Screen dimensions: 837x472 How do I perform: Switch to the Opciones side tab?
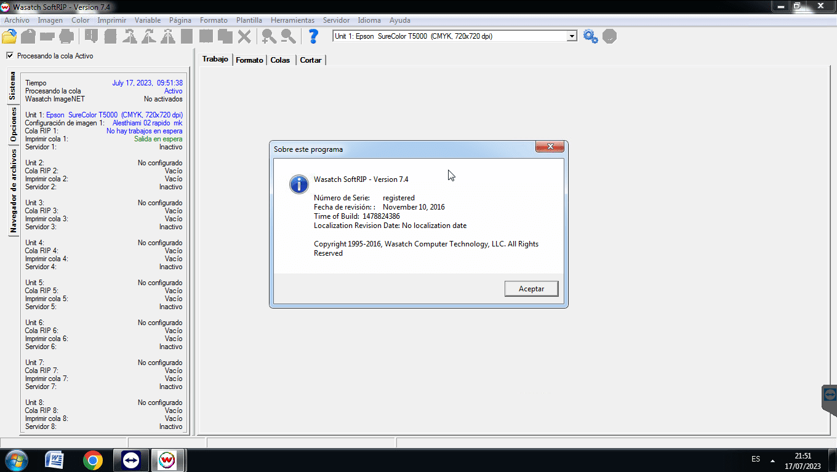coord(11,121)
